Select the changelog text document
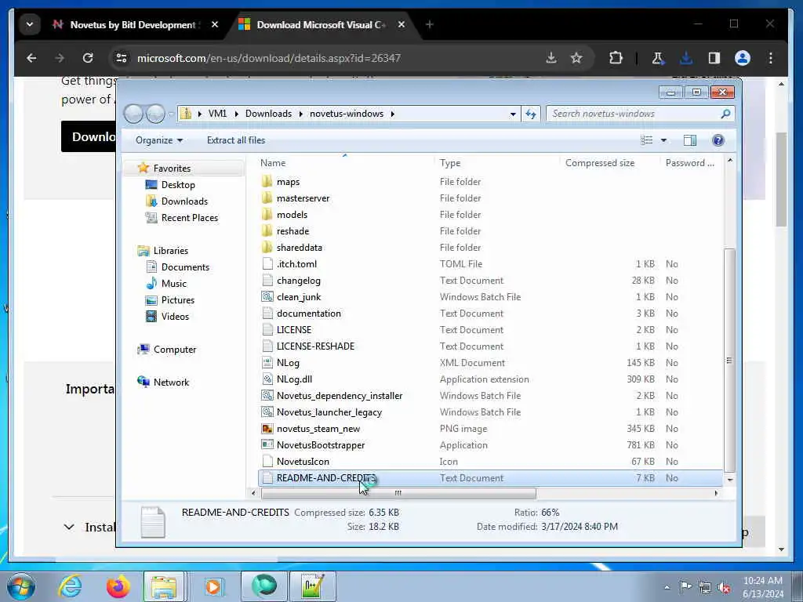Viewport: 803px width, 602px height. (x=298, y=281)
